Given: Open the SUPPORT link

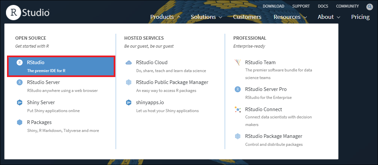Looking at the screenshot, I should (301, 6).
